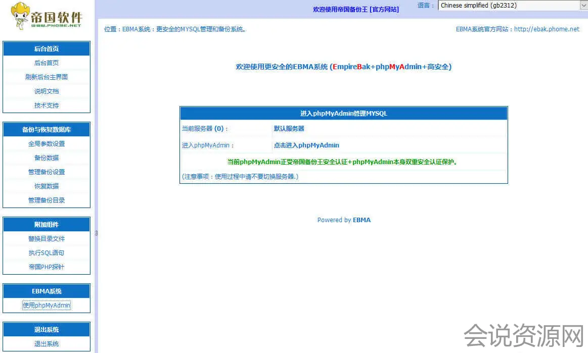
Task: Select 备份数据 in sidebar
Action: (47, 158)
